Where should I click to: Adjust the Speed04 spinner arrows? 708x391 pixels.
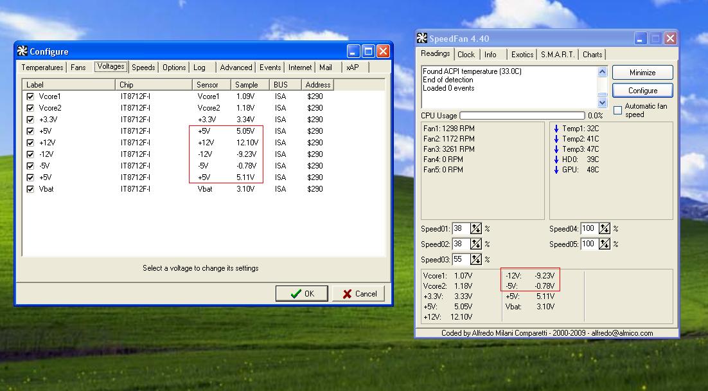[x=605, y=229]
